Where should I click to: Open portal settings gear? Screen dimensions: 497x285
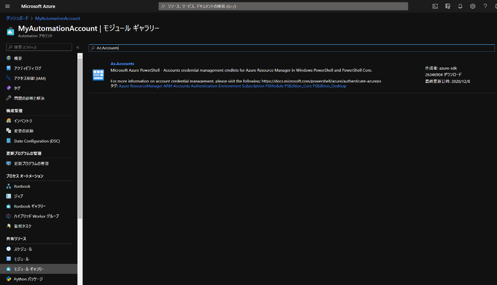tap(473, 6)
